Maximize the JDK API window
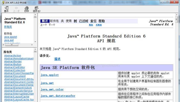 coord(167,2)
